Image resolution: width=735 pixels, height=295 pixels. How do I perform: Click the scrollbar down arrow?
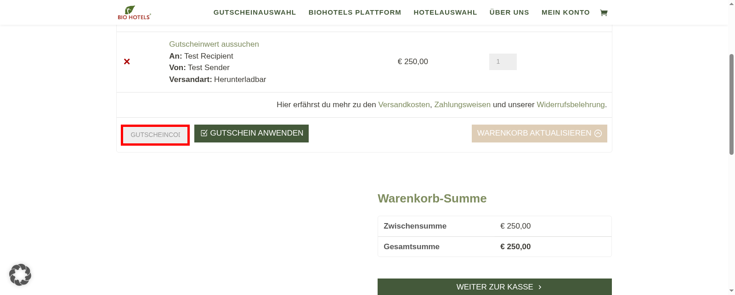point(731,290)
